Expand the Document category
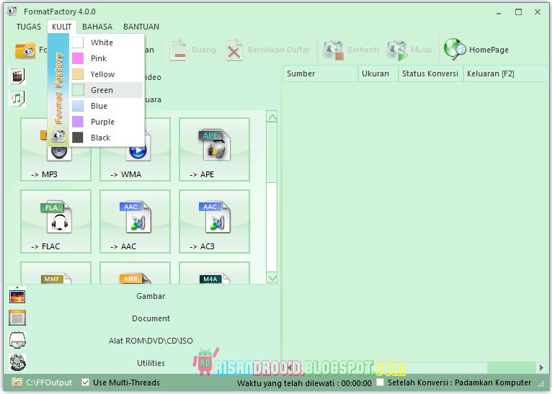The width and height of the screenshot is (552, 394). pyautogui.click(x=151, y=318)
